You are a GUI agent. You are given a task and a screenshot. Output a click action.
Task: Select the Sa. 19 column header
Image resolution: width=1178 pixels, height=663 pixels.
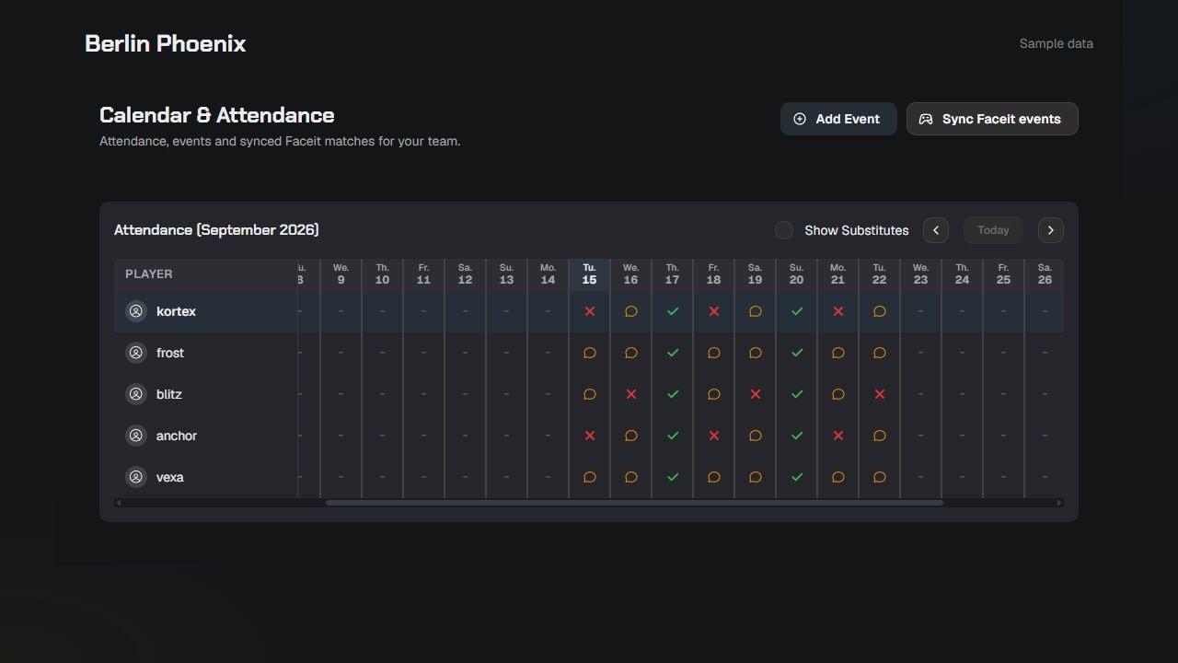tap(756, 274)
